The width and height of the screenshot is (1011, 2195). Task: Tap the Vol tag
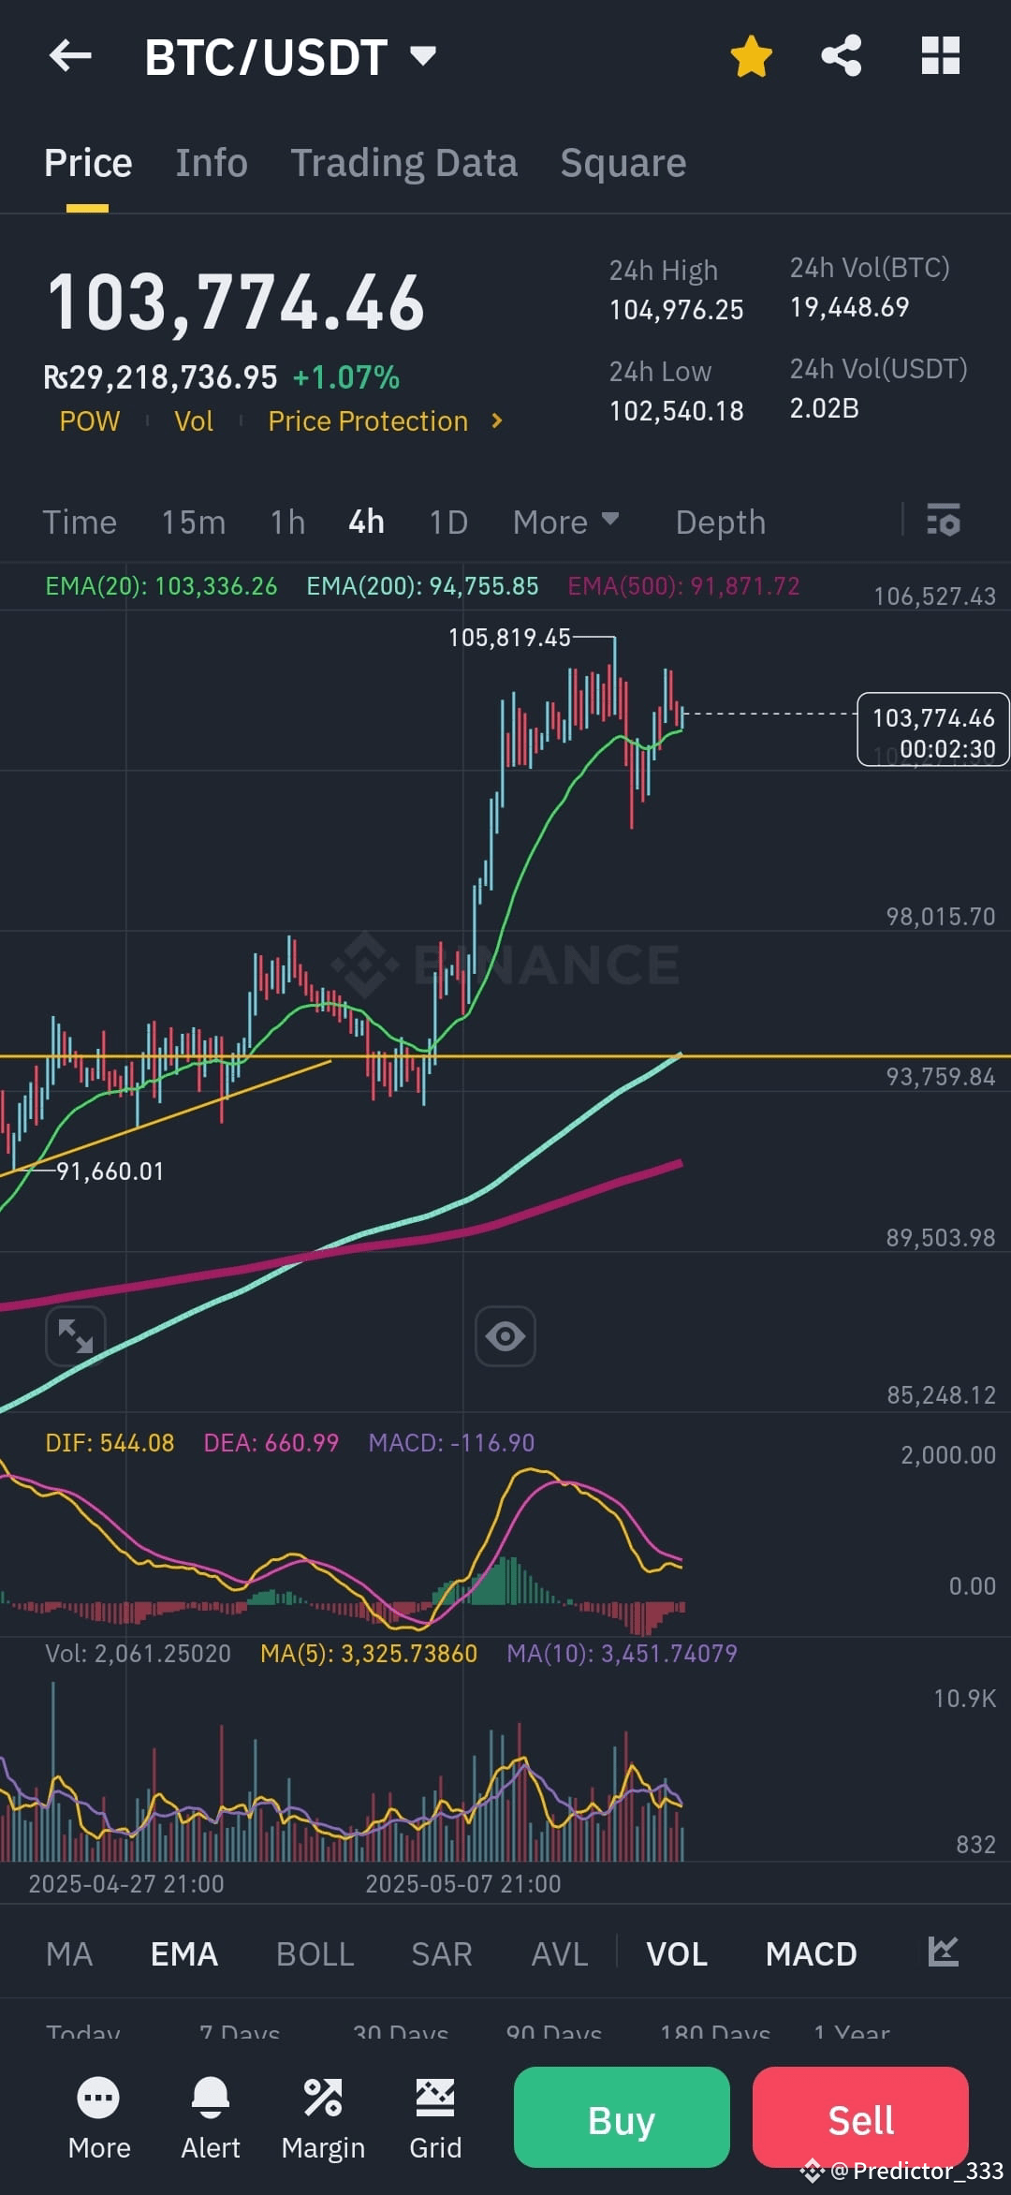[194, 421]
